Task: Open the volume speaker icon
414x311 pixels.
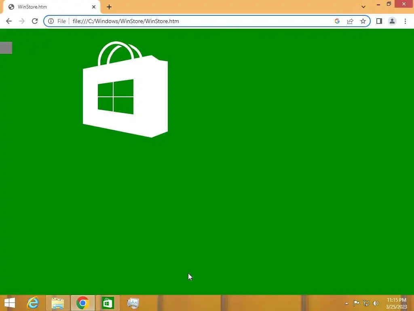Action: pyautogui.click(x=376, y=303)
